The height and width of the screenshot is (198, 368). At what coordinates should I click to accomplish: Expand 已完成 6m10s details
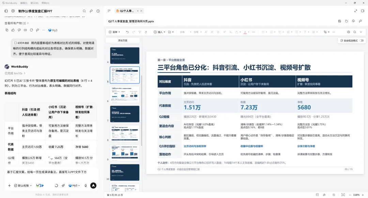15,73
